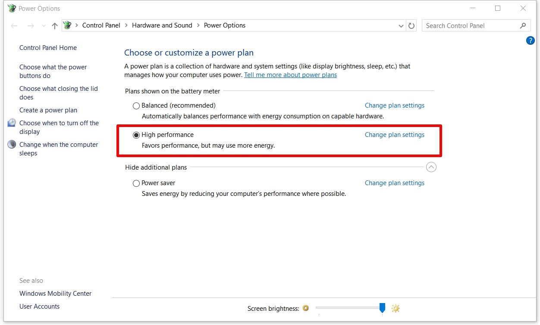Viewport: 540px width, 325px height.
Task: Click the Up to parent folder arrow
Action: (x=54, y=26)
